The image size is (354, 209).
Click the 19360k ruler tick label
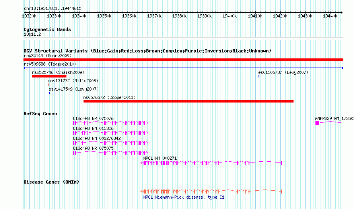pyautogui.click(x=129, y=16)
